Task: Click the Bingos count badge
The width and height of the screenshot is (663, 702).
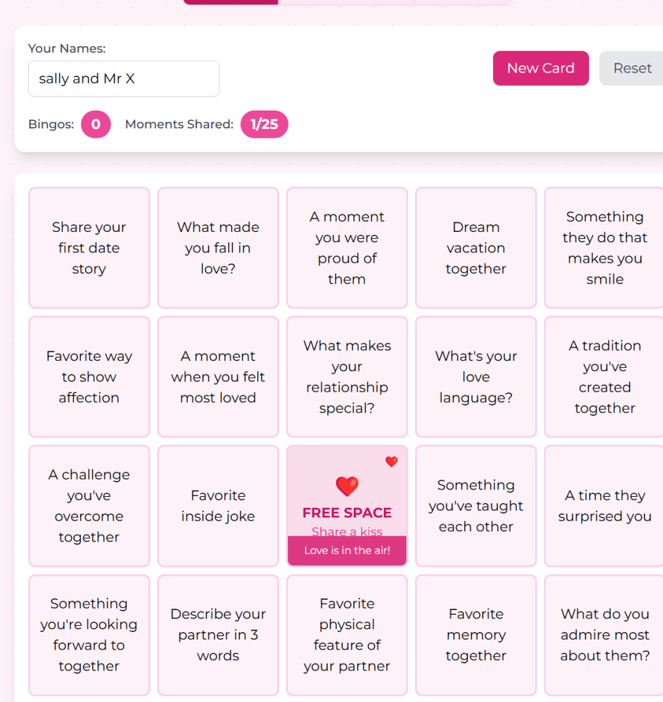Action: [x=96, y=124]
